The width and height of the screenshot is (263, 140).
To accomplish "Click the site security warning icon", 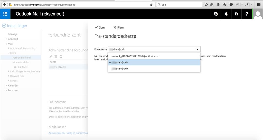I will (x=10, y=5).
